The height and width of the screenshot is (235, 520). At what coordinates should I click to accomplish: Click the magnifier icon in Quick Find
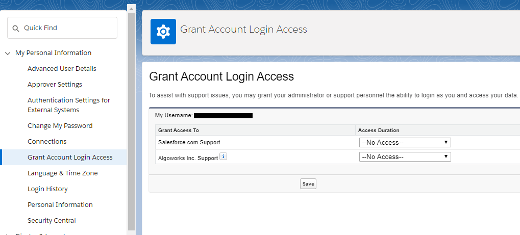click(x=15, y=28)
